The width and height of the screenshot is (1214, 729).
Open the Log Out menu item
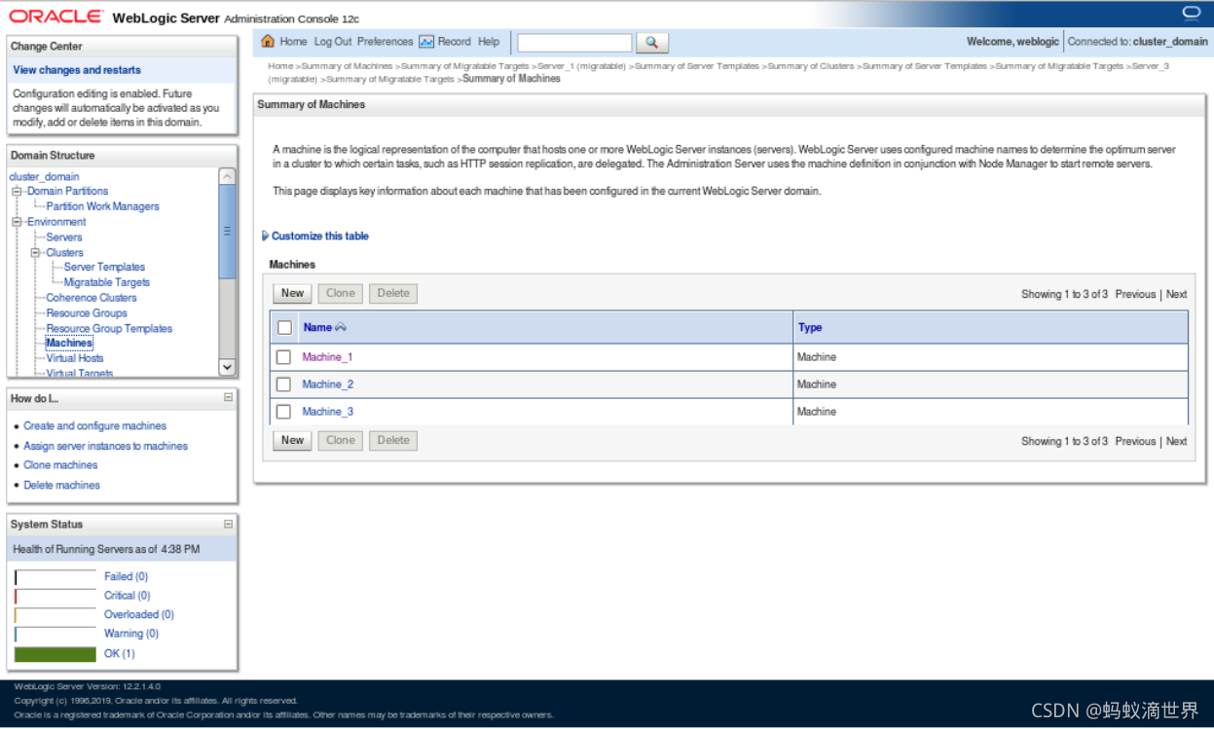(333, 42)
